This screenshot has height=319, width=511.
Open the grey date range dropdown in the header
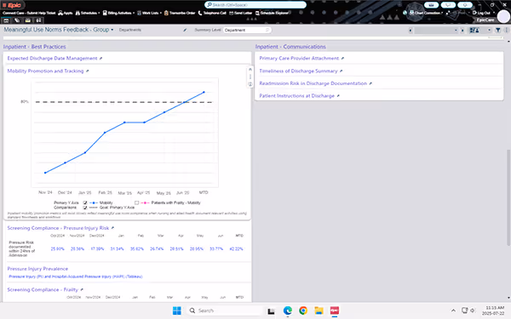[x=436, y=31]
